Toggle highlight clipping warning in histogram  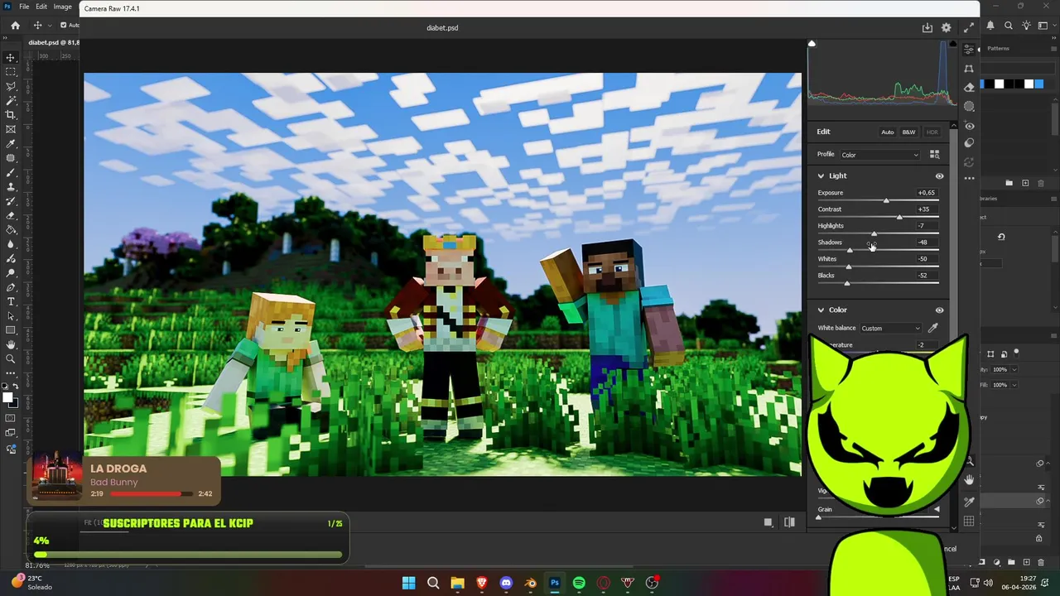coord(952,44)
